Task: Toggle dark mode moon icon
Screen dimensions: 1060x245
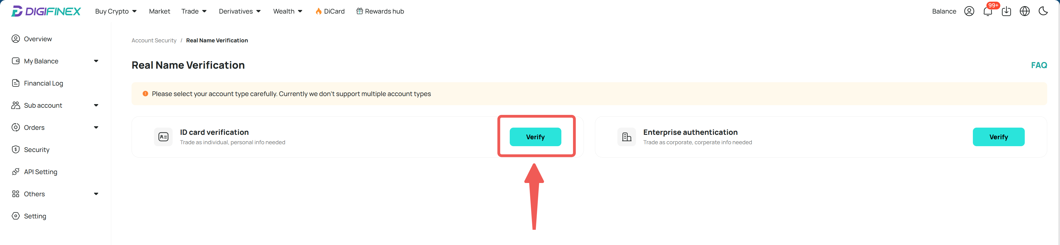Action: [1043, 11]
